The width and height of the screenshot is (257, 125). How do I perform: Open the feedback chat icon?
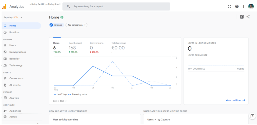click(252, 116)
